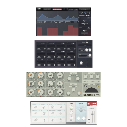Click round button on Skaka C pad
127x127 pixels.
pyautogui.click(x=45, y=49)
